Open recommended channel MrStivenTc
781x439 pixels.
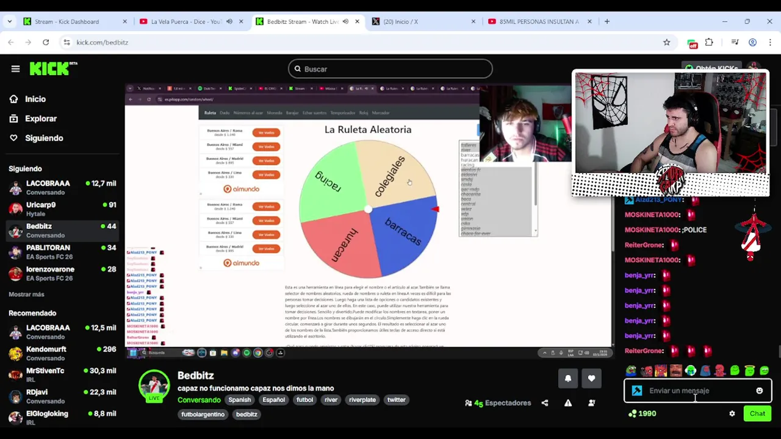tap(62, 374)
